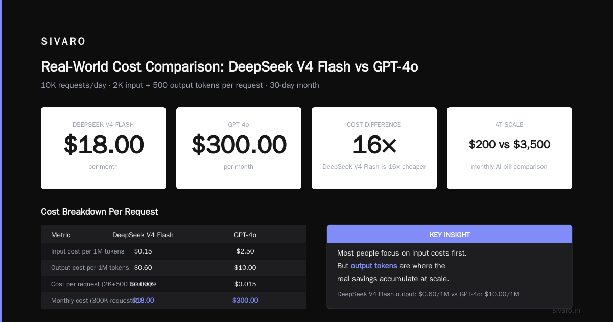613x322 pixels.
Task: Click 'real savings accumulate at scale.' line
Action: [393, 279]
